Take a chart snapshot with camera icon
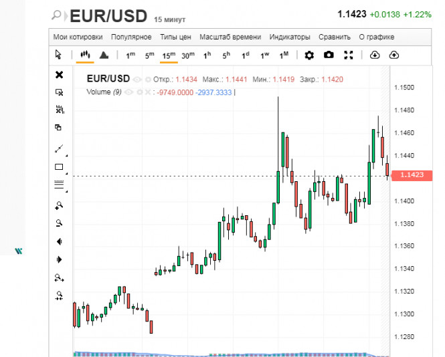This screenshot has height=357, width=445. [329, 55]
